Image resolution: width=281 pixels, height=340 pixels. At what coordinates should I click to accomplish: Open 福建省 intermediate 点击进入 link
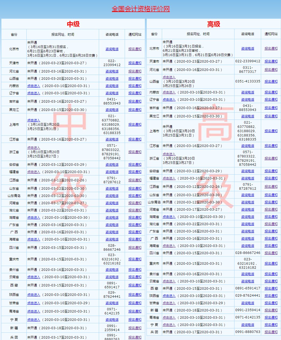(x=33, y=172)
